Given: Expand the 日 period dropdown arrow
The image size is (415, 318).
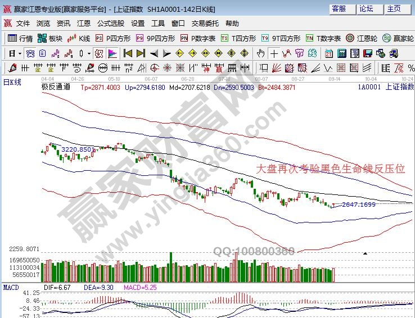Looking at the screenshot, I should [20, 53].
